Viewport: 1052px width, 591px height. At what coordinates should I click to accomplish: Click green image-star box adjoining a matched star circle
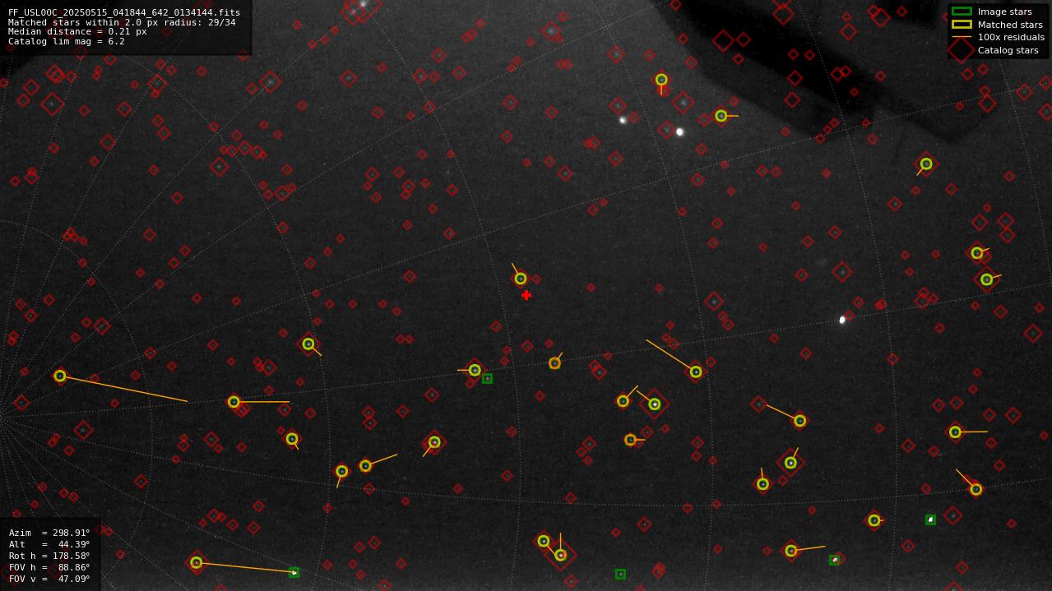pyautogui.click(x=487, y=379)
